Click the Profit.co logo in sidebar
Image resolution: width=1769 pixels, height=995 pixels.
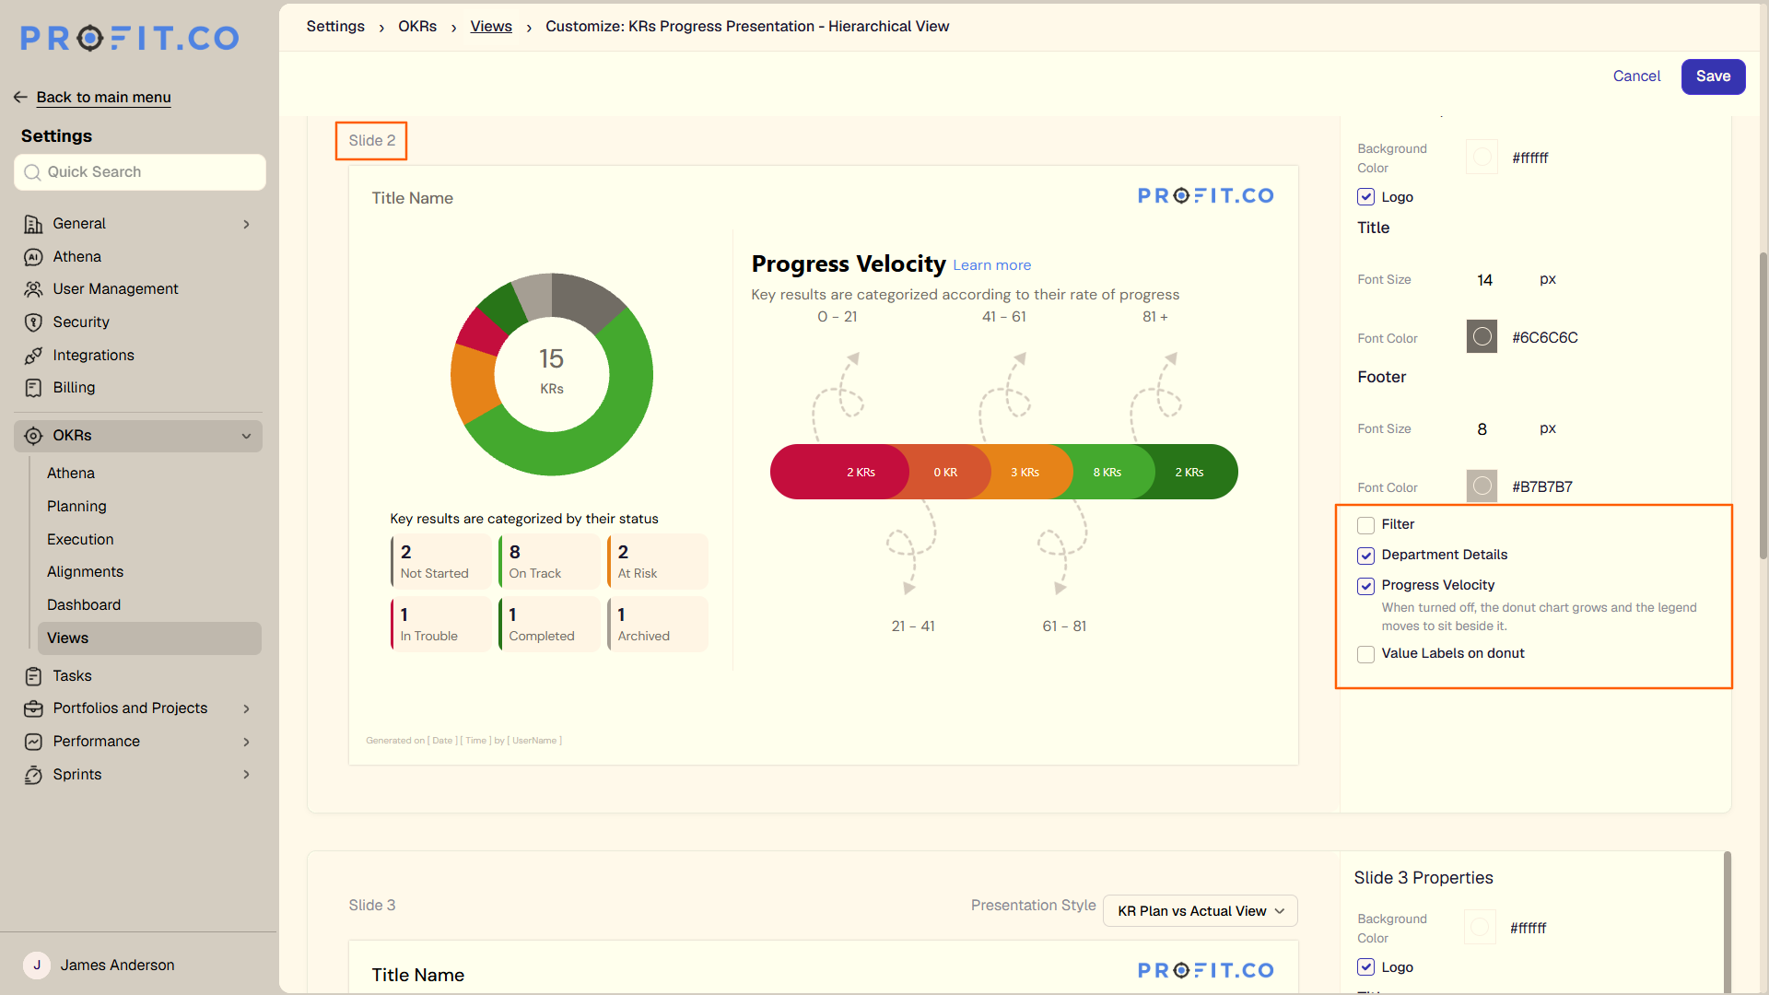130,38
